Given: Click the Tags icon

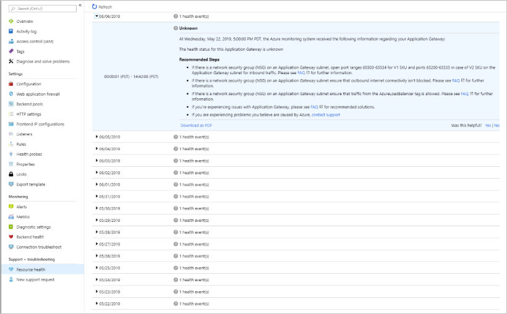Looking at the screenshot, I should point(11,51).
